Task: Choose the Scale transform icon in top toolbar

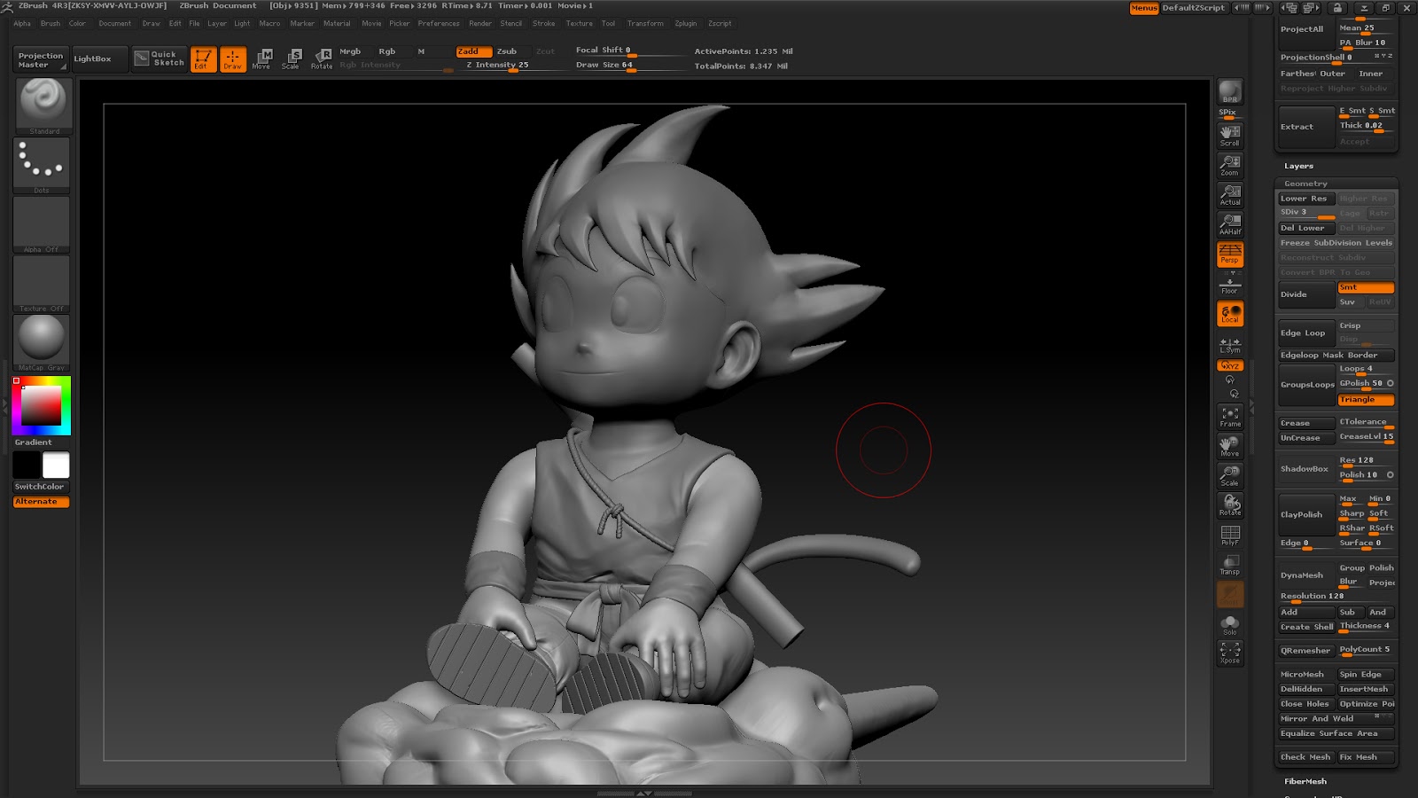Action: click(x=291, y=59)
